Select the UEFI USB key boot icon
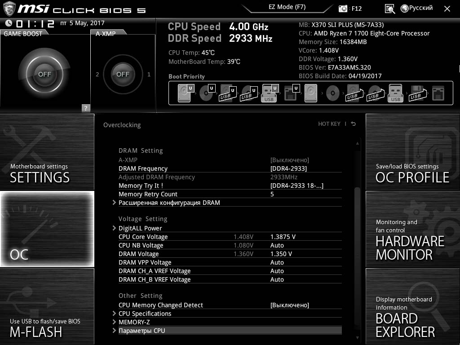460x345 pixels. tap(270, 93)
